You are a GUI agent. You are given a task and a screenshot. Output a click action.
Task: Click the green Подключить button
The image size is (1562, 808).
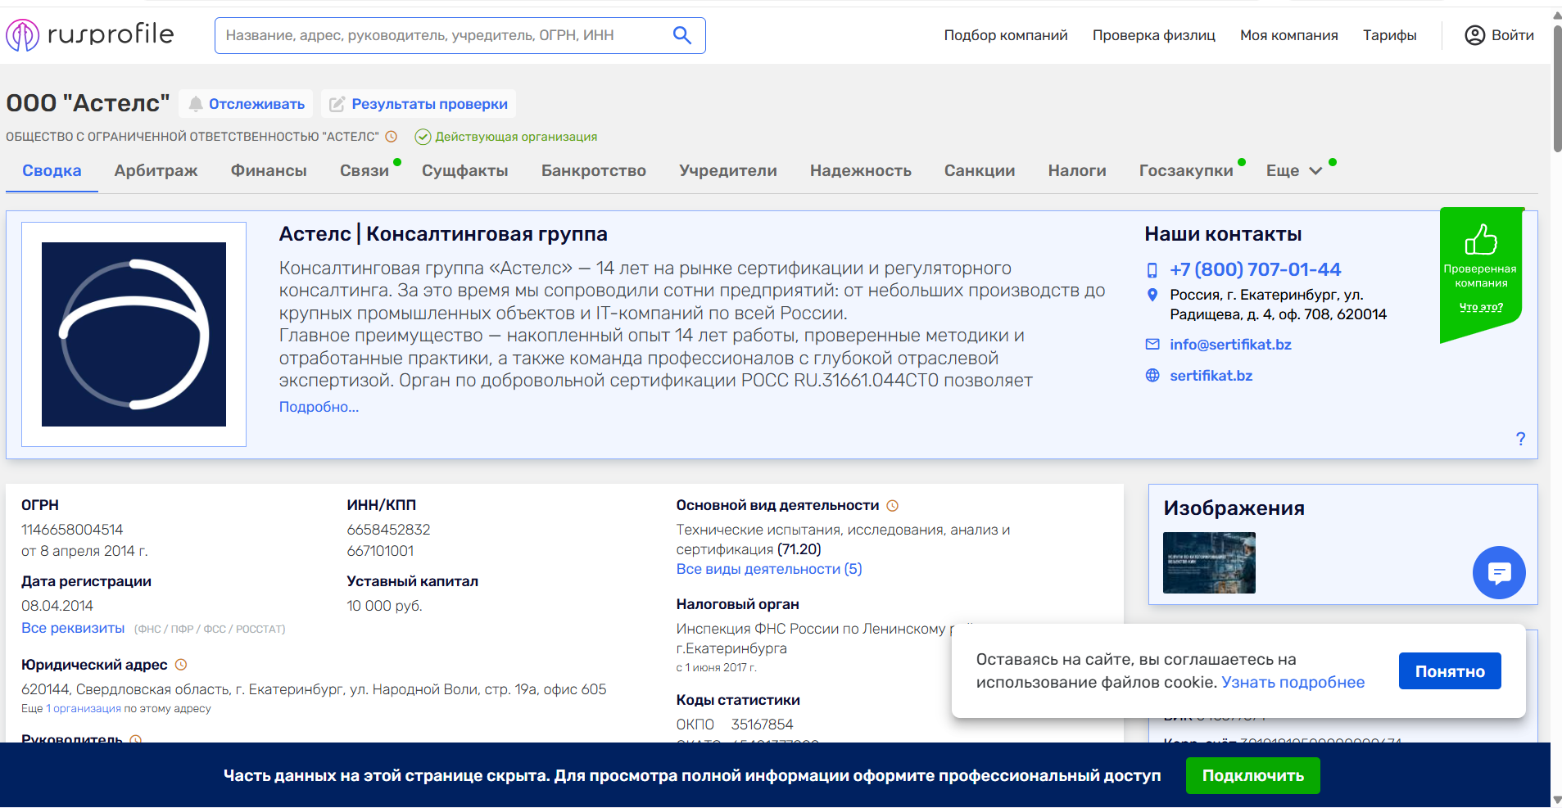(x=1252, y=775)
